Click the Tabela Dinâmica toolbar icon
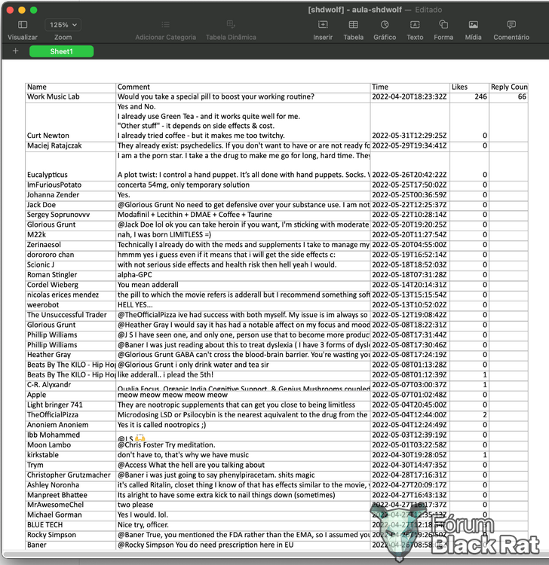549x565 pixels. [231, 25]
